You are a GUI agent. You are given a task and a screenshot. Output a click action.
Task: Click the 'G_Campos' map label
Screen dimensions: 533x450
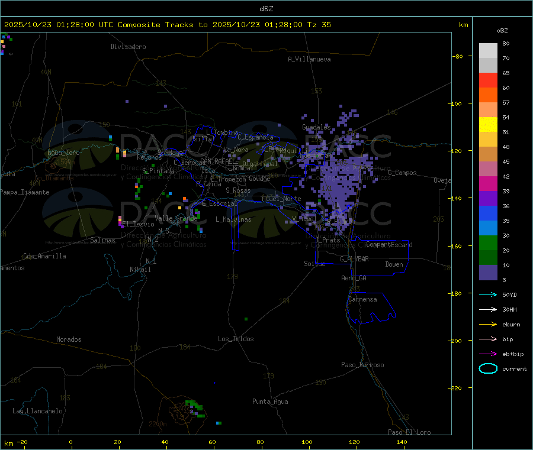[x=402, y=173]
